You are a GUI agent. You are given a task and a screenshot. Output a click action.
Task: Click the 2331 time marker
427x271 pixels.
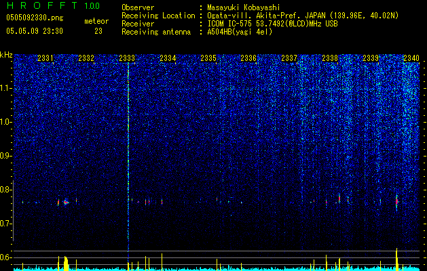(x=45, y=58)
